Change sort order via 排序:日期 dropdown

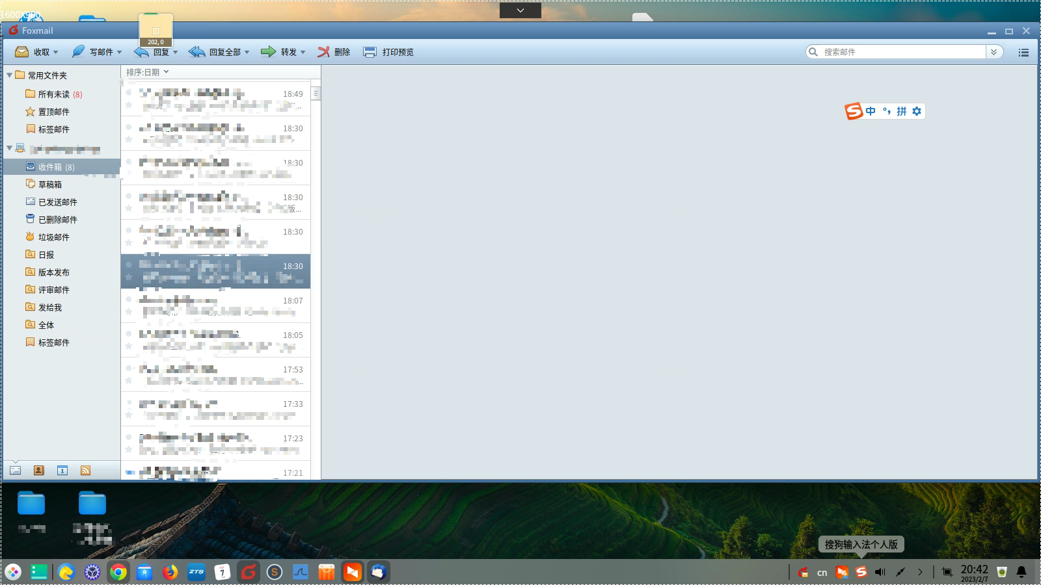(x=148, y=72)
